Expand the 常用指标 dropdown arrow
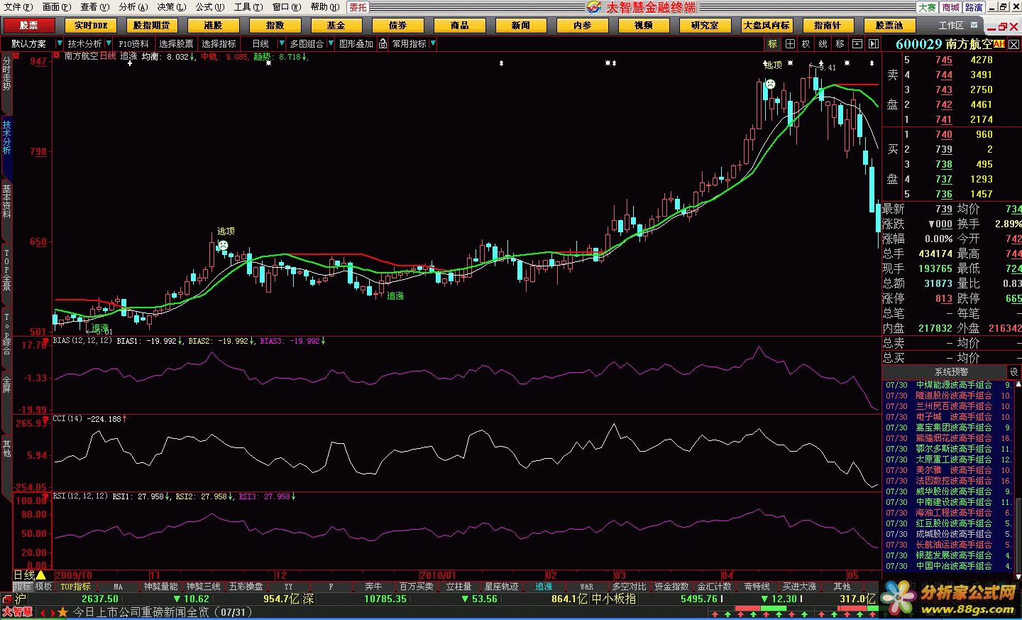The width and height of the screenshot is (1022, 620). (x=433, y=43)
